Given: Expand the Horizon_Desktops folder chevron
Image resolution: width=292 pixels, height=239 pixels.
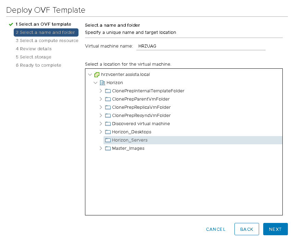Looking at the screenshot, I should pyautogui.click(x=101, y=132).
